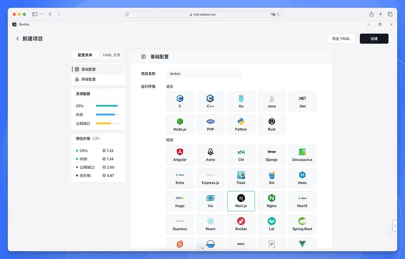Select the C language runtime
This screenshot has width=405, height=259.
click(180, 101)
